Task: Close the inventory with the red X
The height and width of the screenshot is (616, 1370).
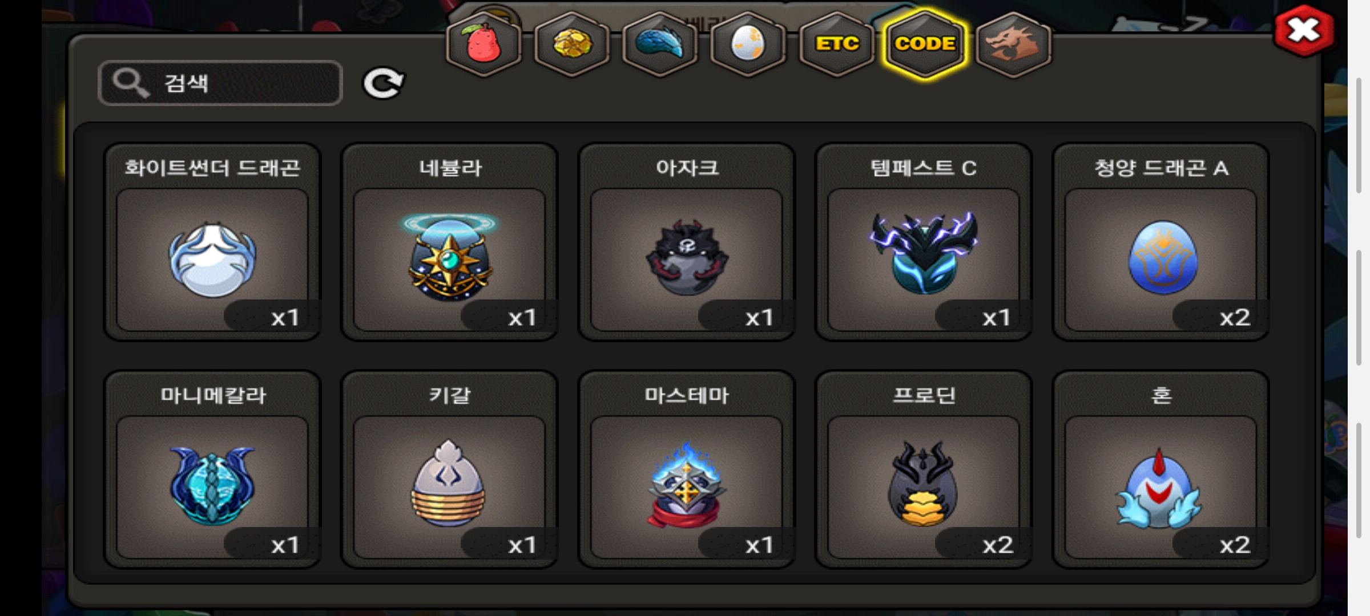Action: point(1304,30)
